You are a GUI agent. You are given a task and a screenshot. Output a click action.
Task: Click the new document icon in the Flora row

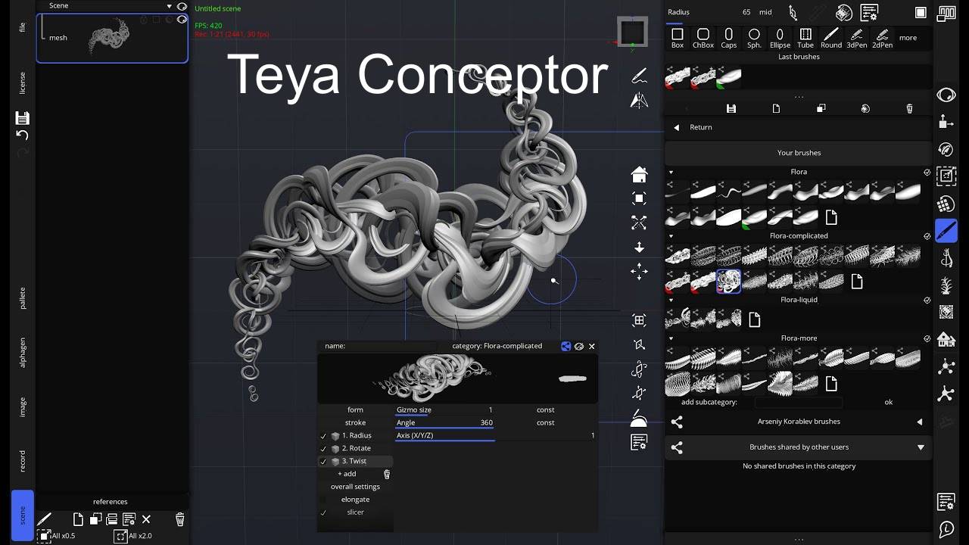(x=831, y=218)
